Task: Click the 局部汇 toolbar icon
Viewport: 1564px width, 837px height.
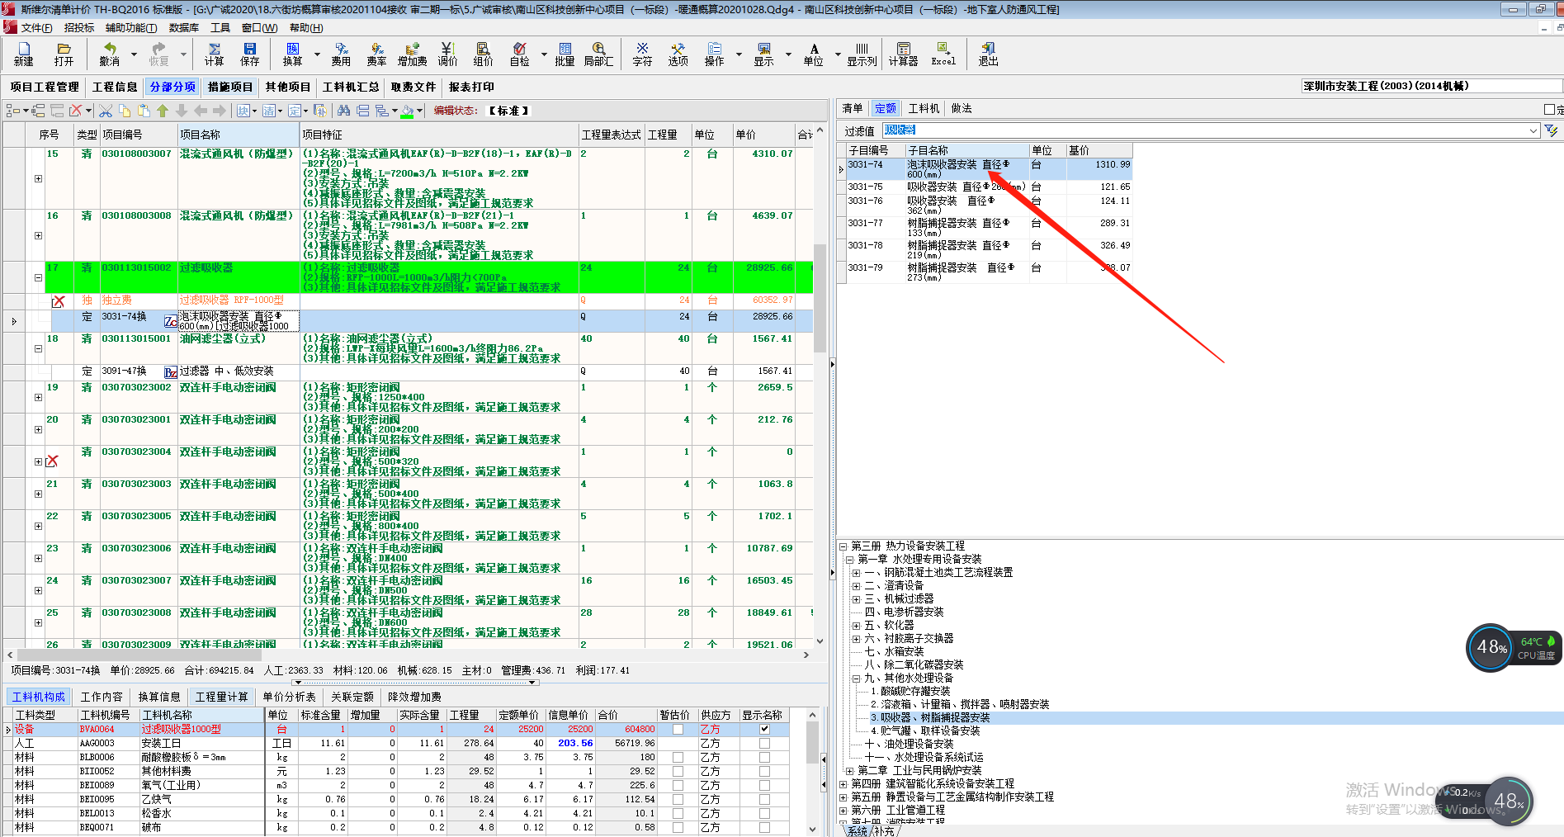Action: [x=598, y=54]
